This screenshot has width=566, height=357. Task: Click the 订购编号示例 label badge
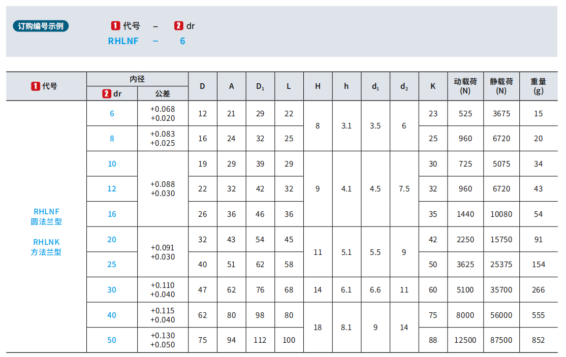pos(41,26)
